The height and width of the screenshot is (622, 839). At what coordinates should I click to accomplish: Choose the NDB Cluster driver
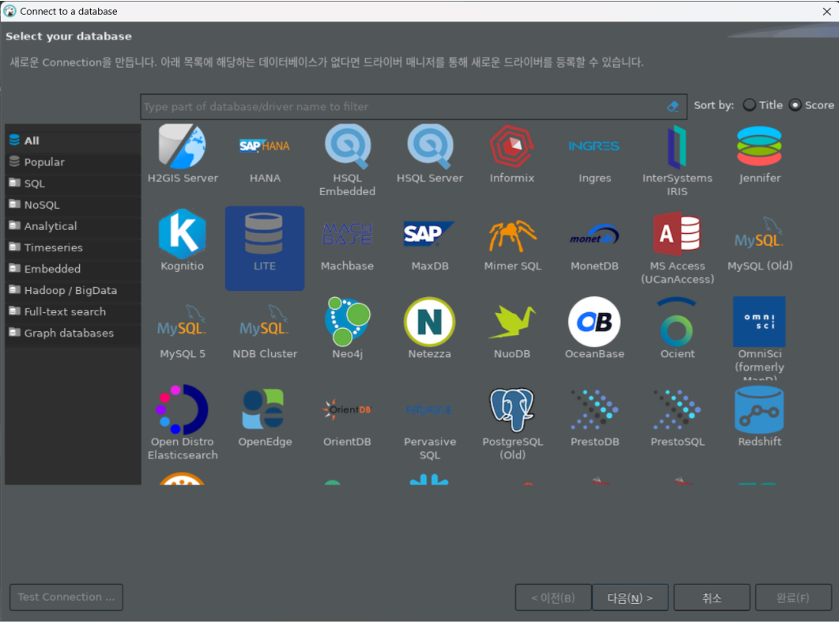point(265,330)
